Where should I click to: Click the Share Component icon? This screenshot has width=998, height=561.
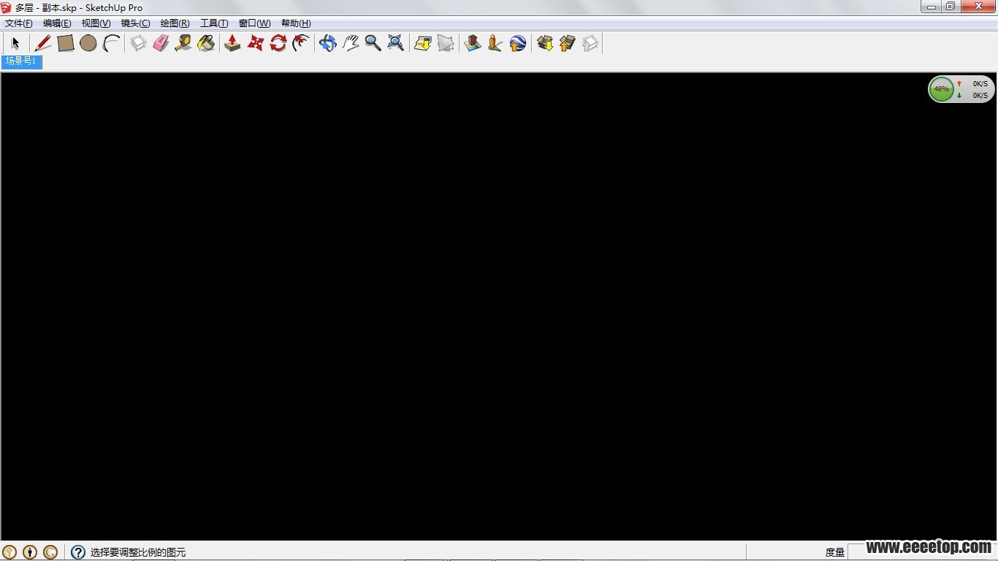tap(590, 43)
